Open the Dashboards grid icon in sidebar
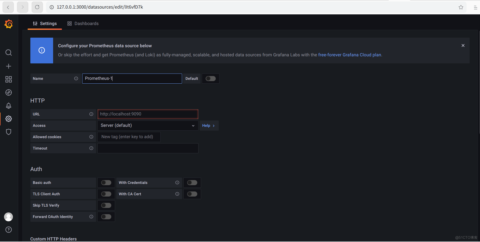The image size is (480, 242). [x=9, y=79]
